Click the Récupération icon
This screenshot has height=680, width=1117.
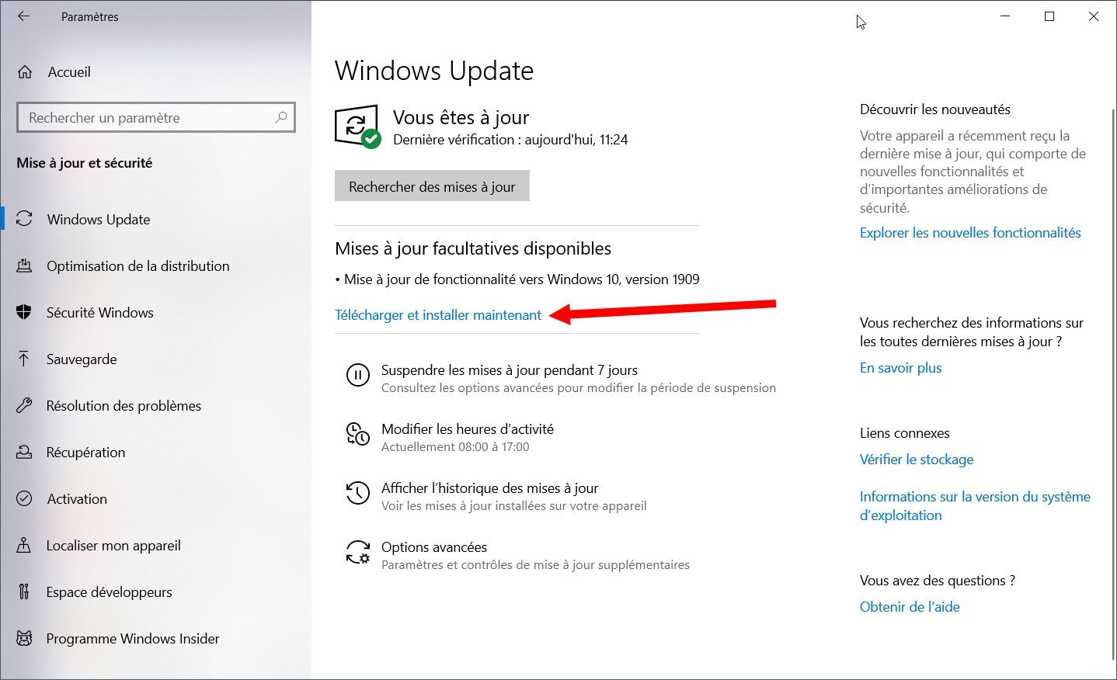point(24,452)
